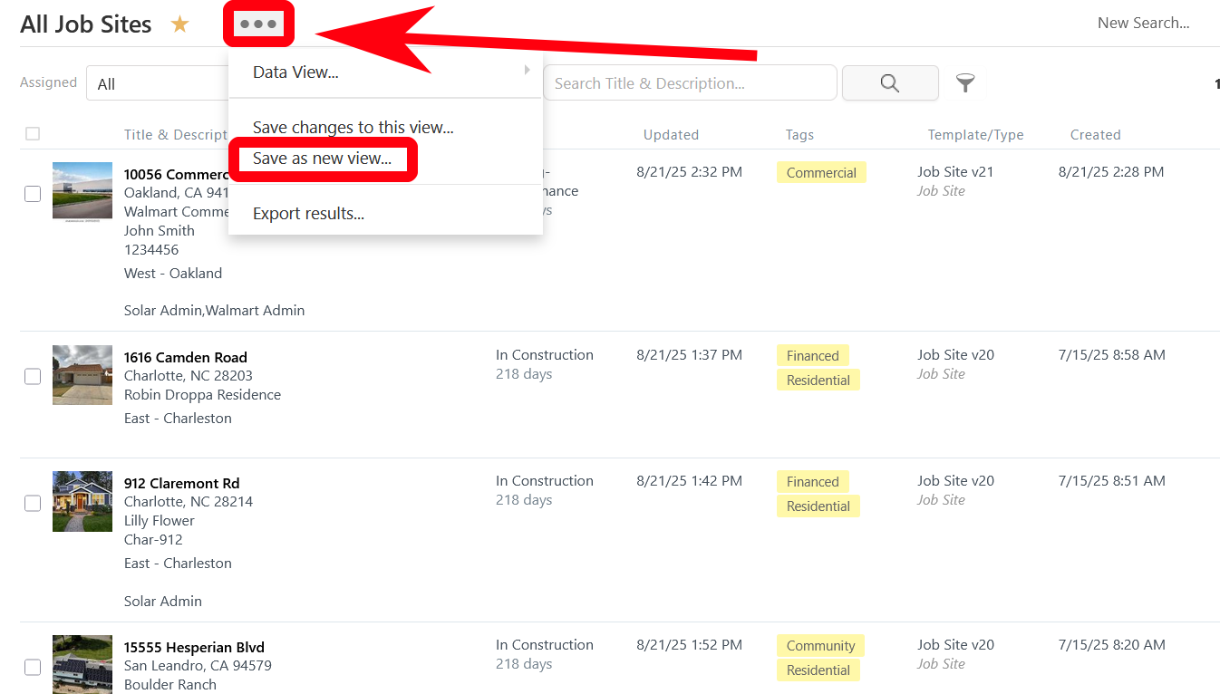Click the yellow Commercial tag
1220x694 pixels.
click(x=821, y=173)
